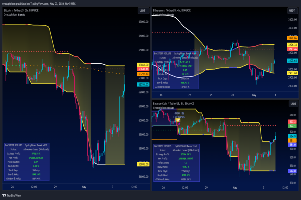Click the 3600.00 tick on the Ethereum price axis
Viewport: 301px width, 200px height.
coord(292,19)
